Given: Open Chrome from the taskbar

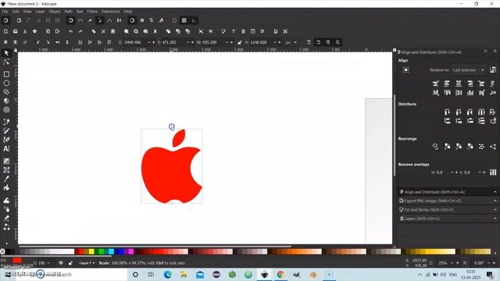Looking at the screenshot, I should tap(280, 274).
